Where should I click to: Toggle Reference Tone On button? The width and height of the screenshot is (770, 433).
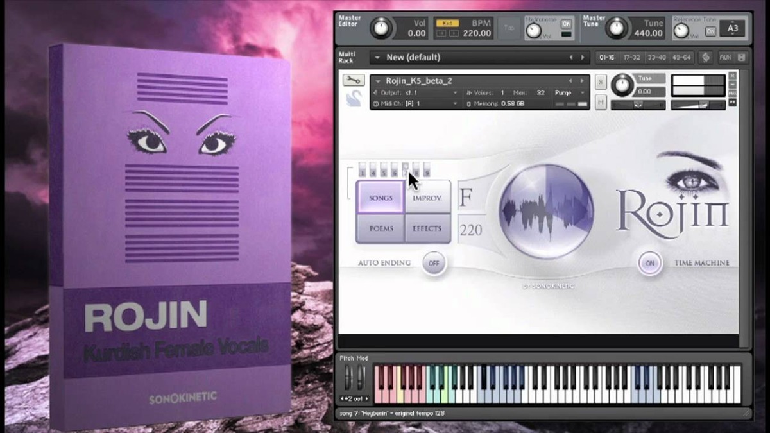tap(710, 31)
